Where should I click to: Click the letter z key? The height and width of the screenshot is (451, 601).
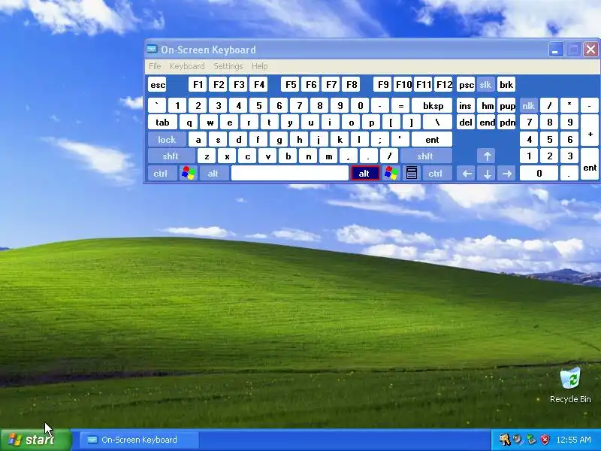[207, 156]
